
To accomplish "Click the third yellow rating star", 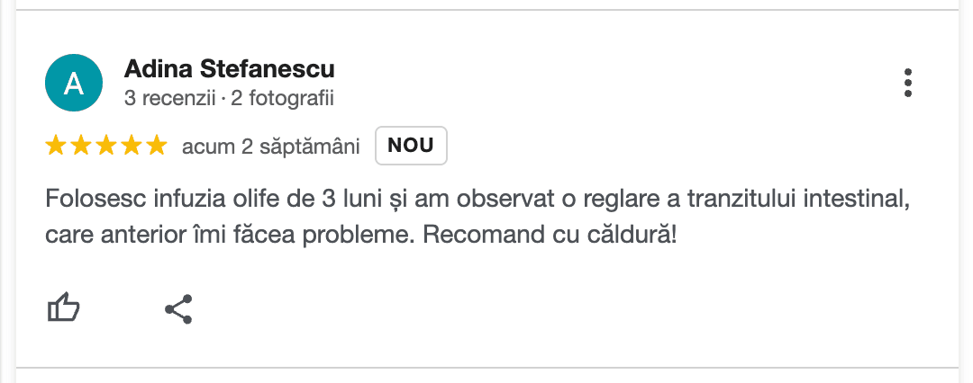I will pyautogui.click(x=106, y=146).
